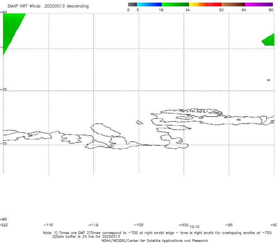Image resolution: width=277 pixels, height=243 pixels.
Task: Click the "80" label under the color bar
Action: point(271,10)
